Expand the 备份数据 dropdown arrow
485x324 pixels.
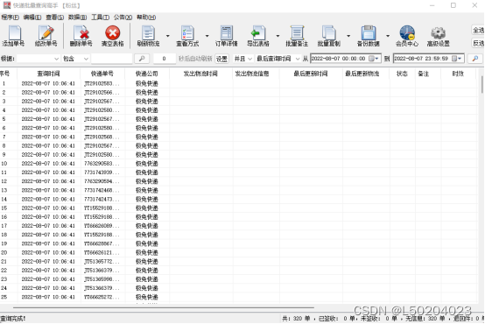388,36
